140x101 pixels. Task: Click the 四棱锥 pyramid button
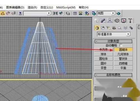pos(123,63)
